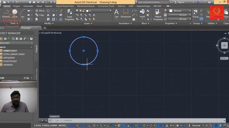Image resolution: width=229 pixels, height=128 pixels.
Task: Click the keyword search field
Action: (x=153, y=2)
